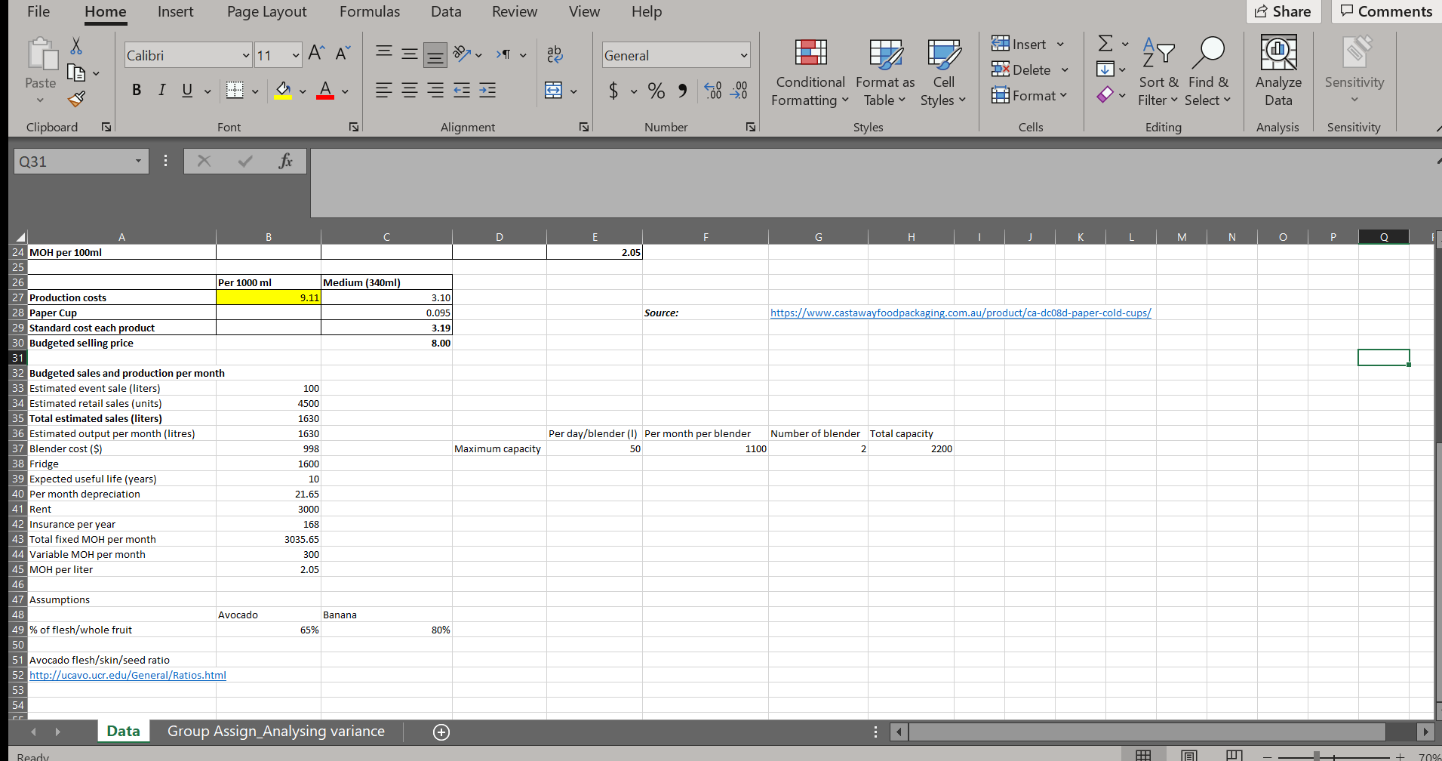
Task: Click the Format Painter tool
Action: pos(75,99)
